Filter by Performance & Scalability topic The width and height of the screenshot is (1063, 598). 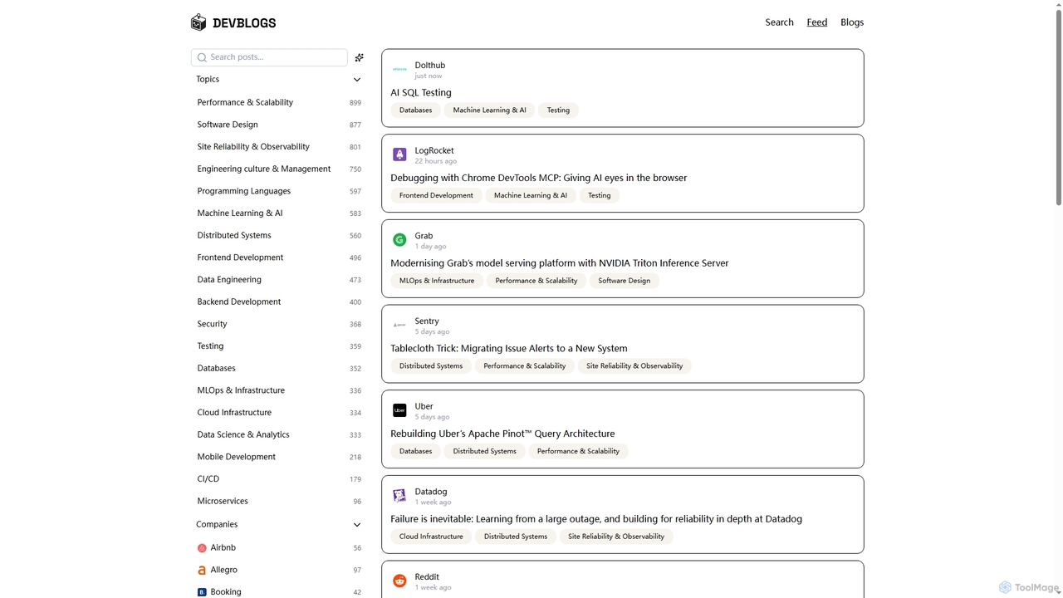(279, 102)
